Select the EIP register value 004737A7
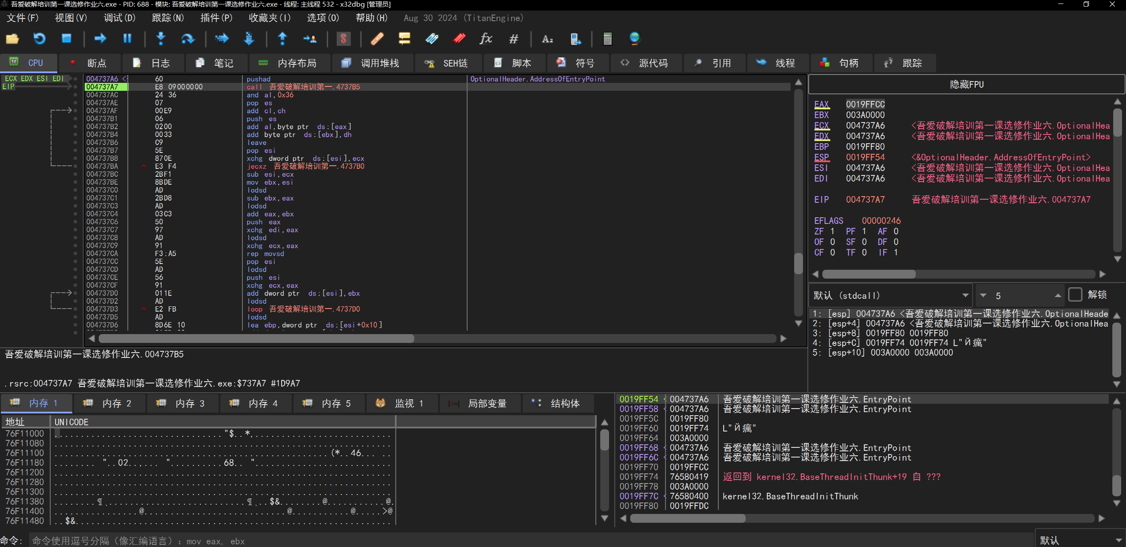 865,200
